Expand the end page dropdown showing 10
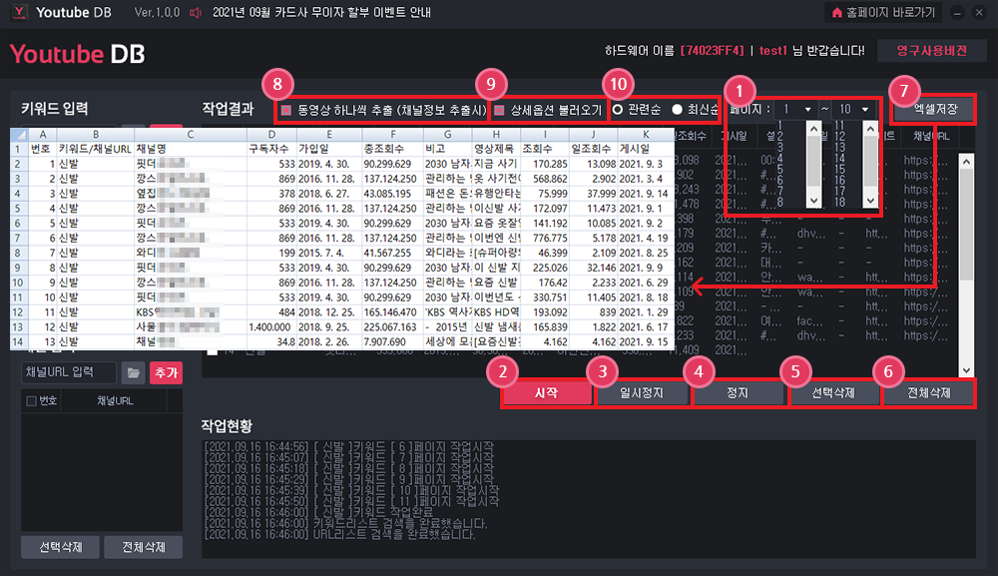Screen dimensions: 998x576 (853, 110)
